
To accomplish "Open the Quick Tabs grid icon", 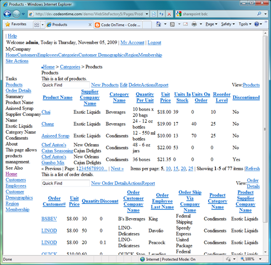I will point(36,25).
